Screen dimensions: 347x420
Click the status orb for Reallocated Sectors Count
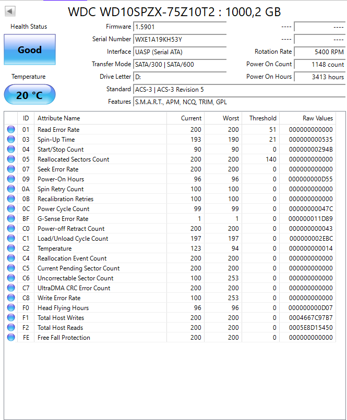point(11,159)
